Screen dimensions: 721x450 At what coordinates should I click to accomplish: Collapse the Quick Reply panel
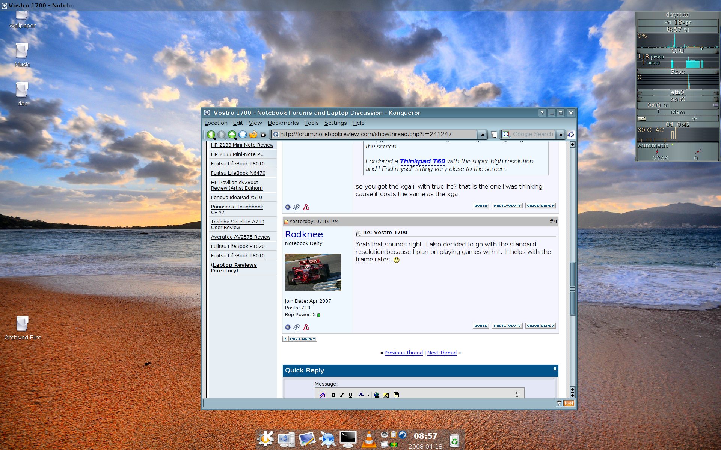pyautogui.click(x=555, y=369)
